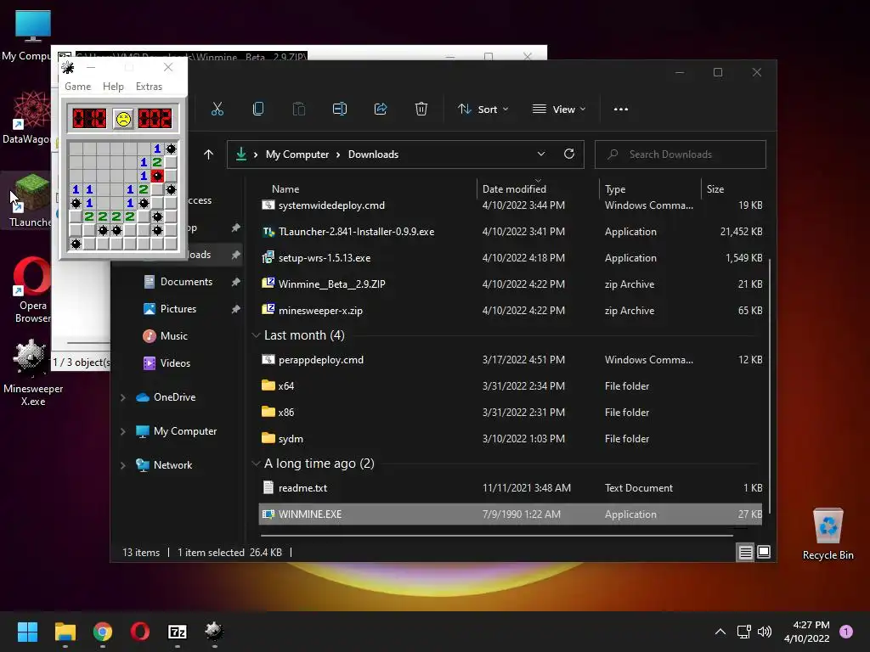870x652 pixels.
Task: Open the Windows Start menu
Action: (27, 632)
